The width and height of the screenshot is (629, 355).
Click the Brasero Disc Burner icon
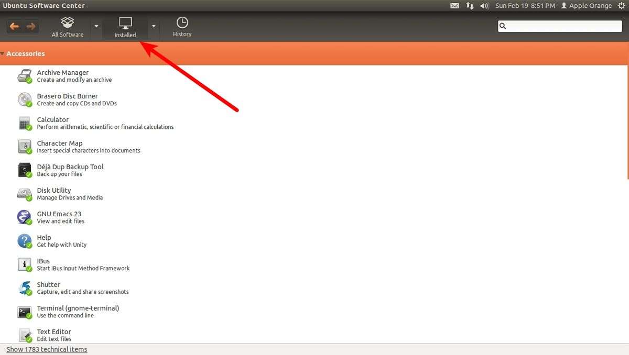(24, 99)
